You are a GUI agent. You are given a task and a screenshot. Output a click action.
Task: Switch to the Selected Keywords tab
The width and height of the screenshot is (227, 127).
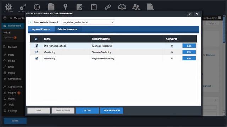pyautogui.click(x=67, y=29)
